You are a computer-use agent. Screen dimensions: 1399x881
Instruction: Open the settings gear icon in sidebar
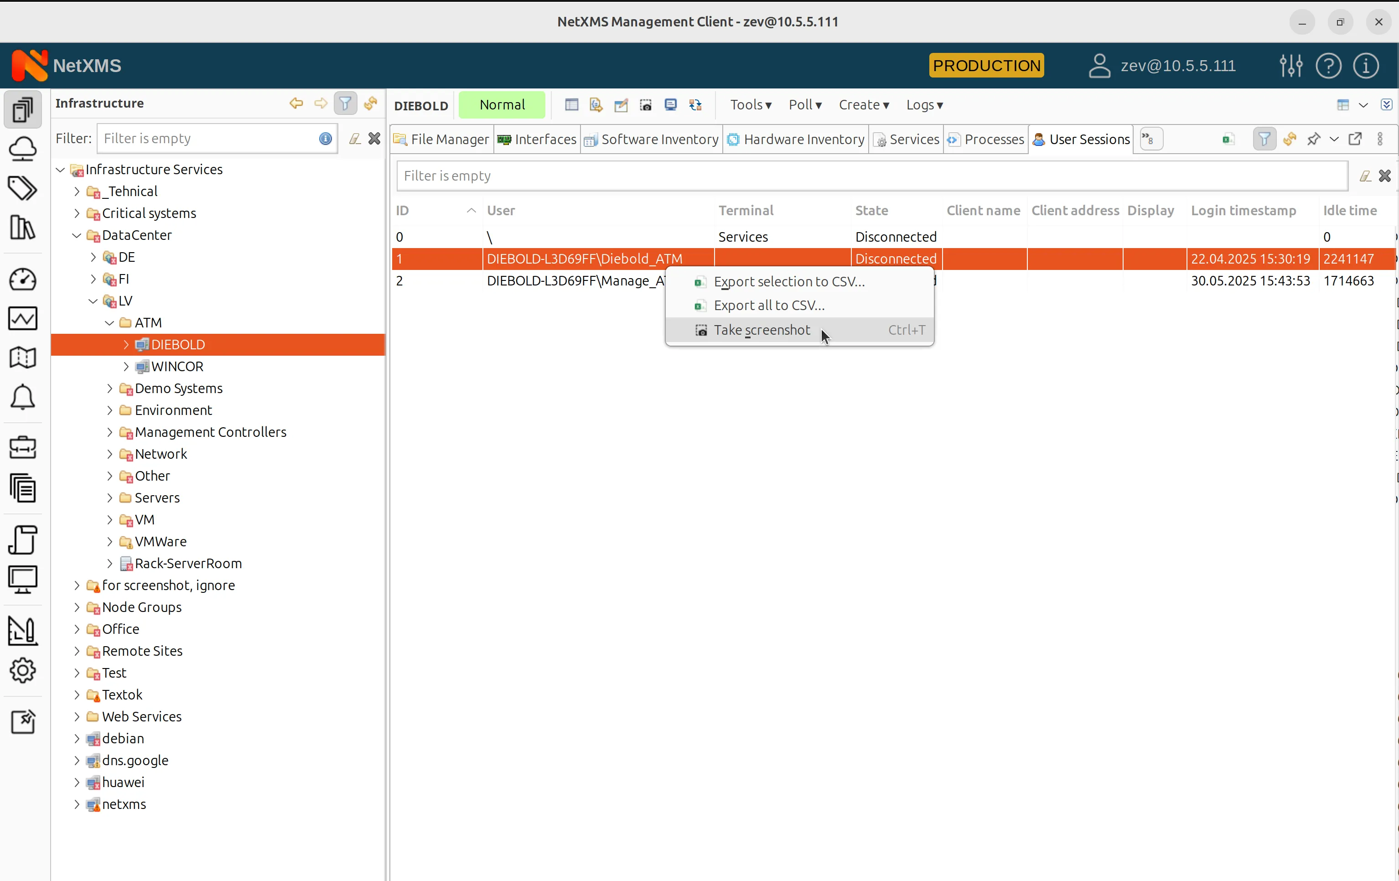click(x=23, y=671)
